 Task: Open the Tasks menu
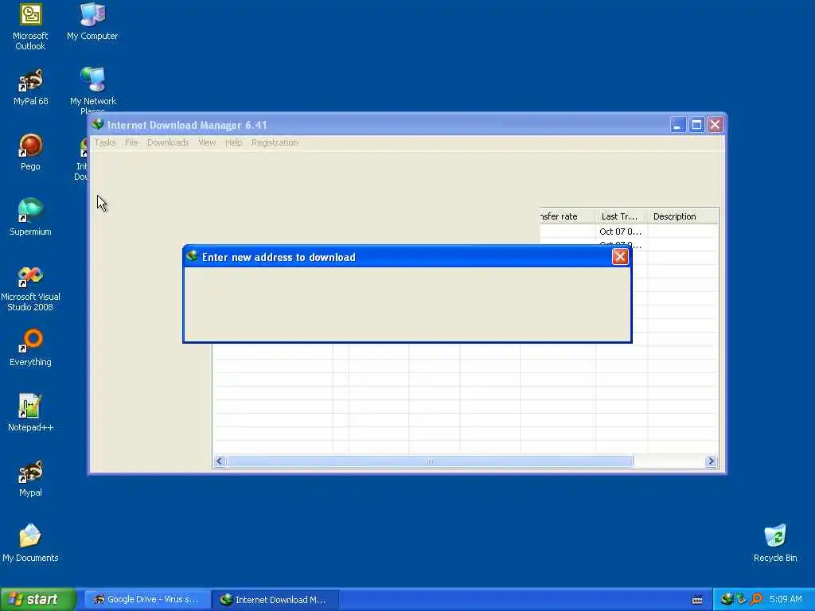(x=105, y=142)
